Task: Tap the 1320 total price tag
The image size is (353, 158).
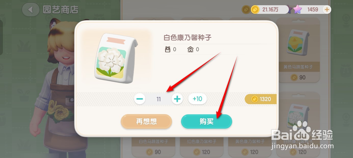Action: [261, 99]
